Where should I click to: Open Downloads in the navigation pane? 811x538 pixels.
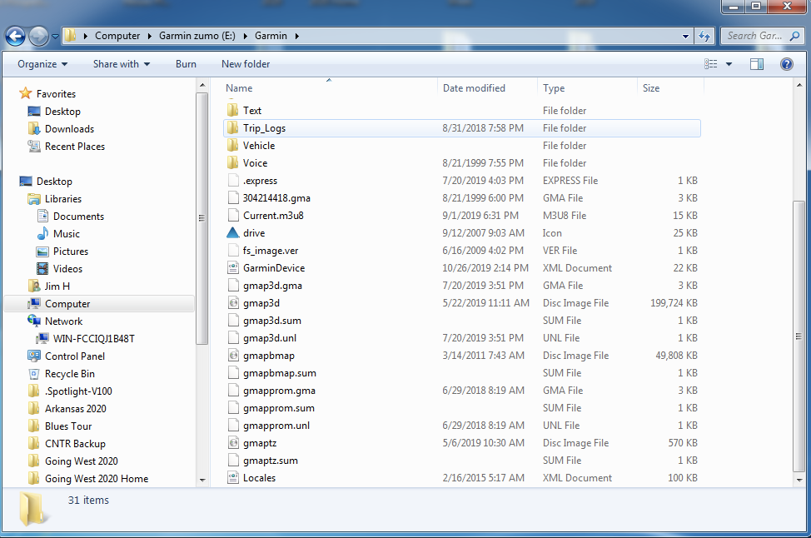pos(69,129)
